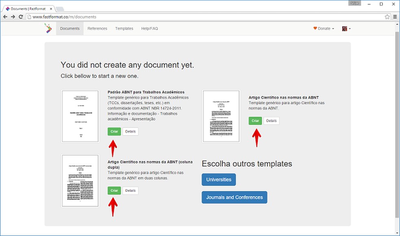This screenshot has height=236, width=400.
Task: Click the 'Padrão ABNT para Trabalhos Acadêmicos' title
Action: tap(146, 92)
